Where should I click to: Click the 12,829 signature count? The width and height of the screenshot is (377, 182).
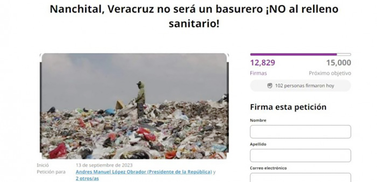[x=262, y=63]
